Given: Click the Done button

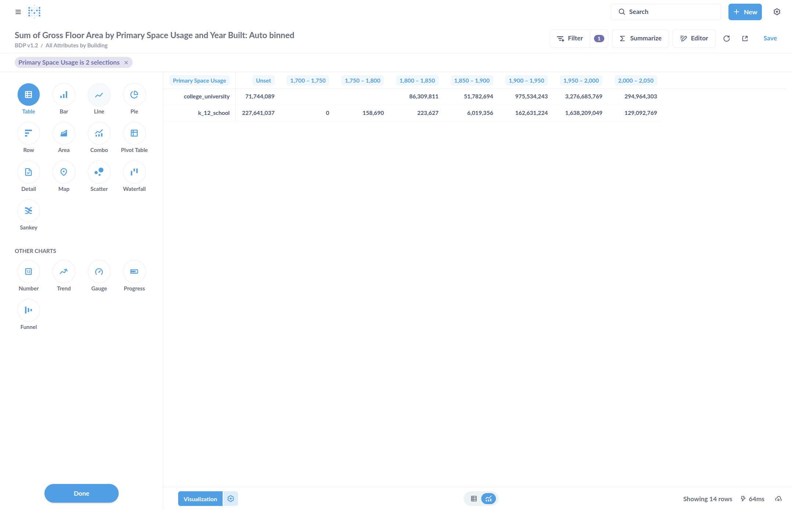Looking at the screenshot, I should pos(82,493).
